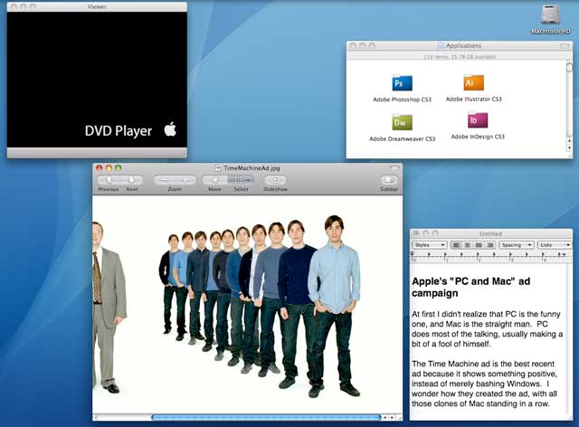Center text in TextEdit

pos(468,245)
